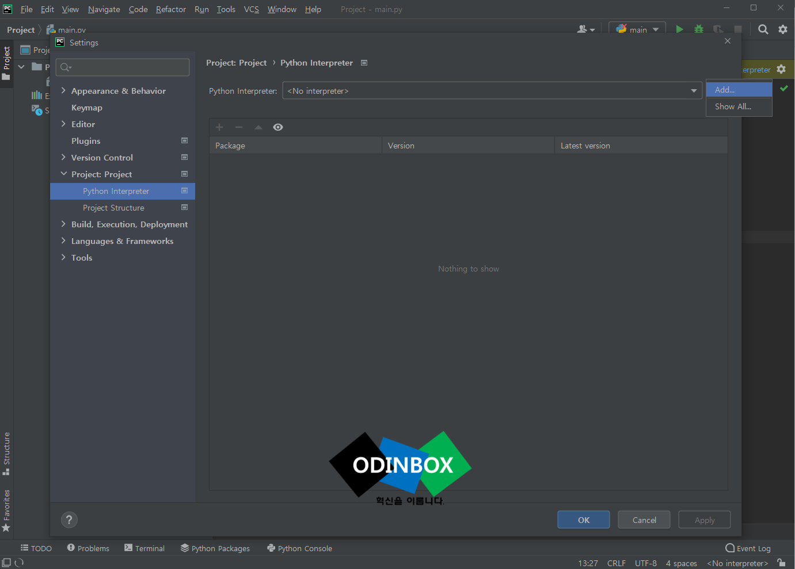Open the Event Log

748,548
